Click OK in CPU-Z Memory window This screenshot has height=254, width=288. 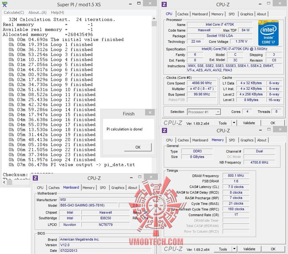[x=273, y=249]
